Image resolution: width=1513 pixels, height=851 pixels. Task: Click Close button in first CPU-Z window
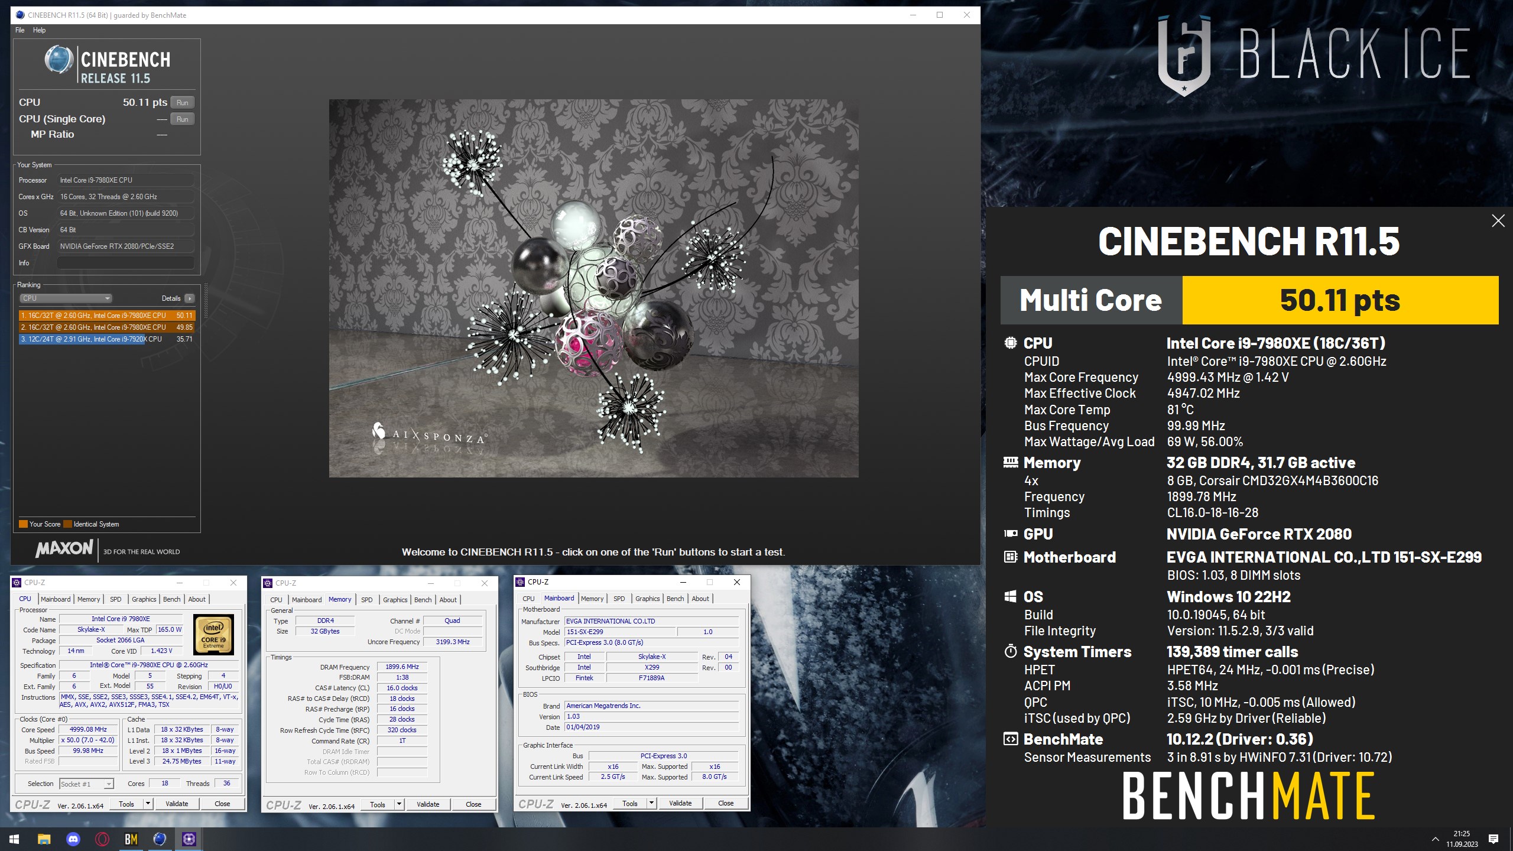[222, 804]
